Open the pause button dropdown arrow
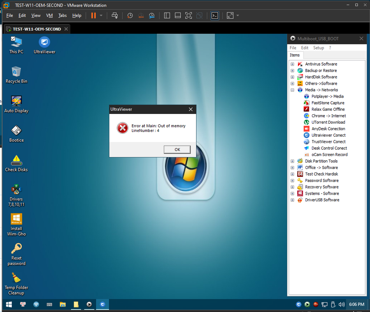Screen dimensions: 370x312 pos(101,16)
